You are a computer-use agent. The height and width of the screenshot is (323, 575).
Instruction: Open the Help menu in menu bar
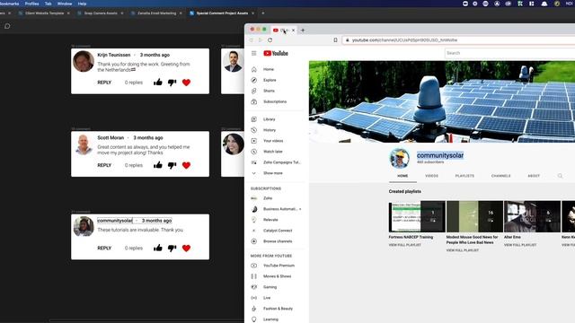pyautogui.click(x=82, y=4)
